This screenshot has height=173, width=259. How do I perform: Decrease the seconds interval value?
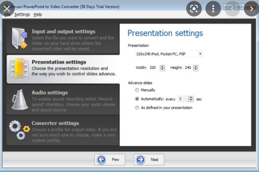pos(191,100)
